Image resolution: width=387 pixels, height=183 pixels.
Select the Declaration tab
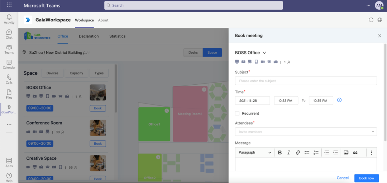(89, 36)
